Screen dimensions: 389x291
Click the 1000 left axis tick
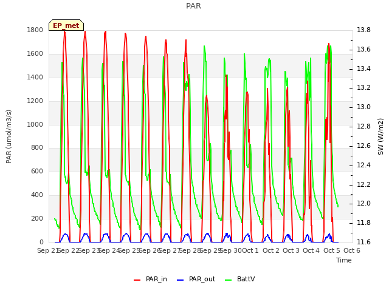click(x=35, y=124)
